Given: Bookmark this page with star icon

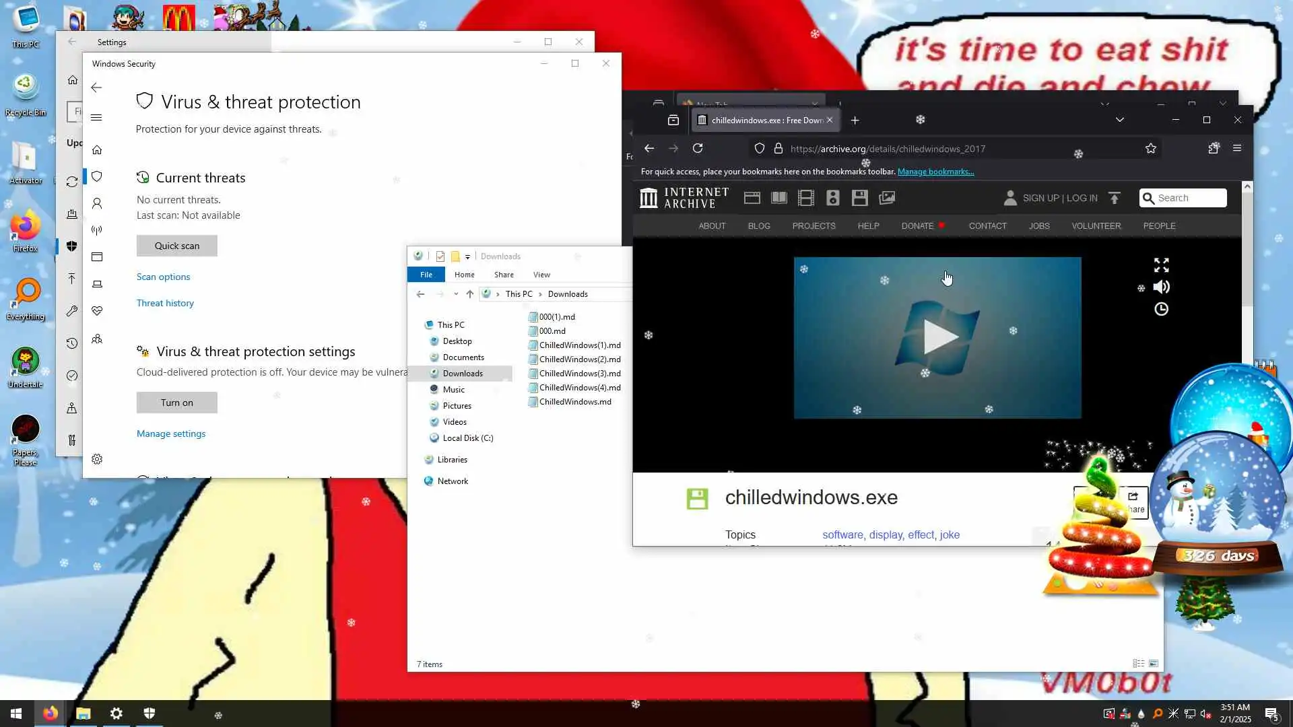Looking at the screenshot, I should pos(1150,149).
